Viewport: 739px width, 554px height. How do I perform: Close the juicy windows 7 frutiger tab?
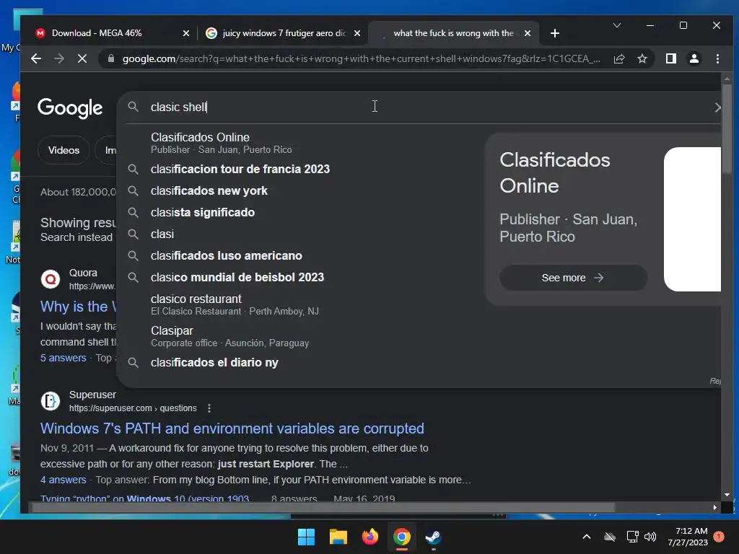(x=357, y=33)
